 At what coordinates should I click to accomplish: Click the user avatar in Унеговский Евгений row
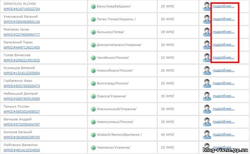point(207,19)
